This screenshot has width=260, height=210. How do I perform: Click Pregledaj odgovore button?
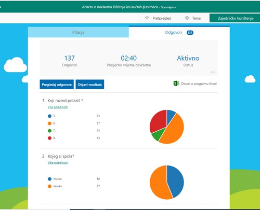[57, 85]
